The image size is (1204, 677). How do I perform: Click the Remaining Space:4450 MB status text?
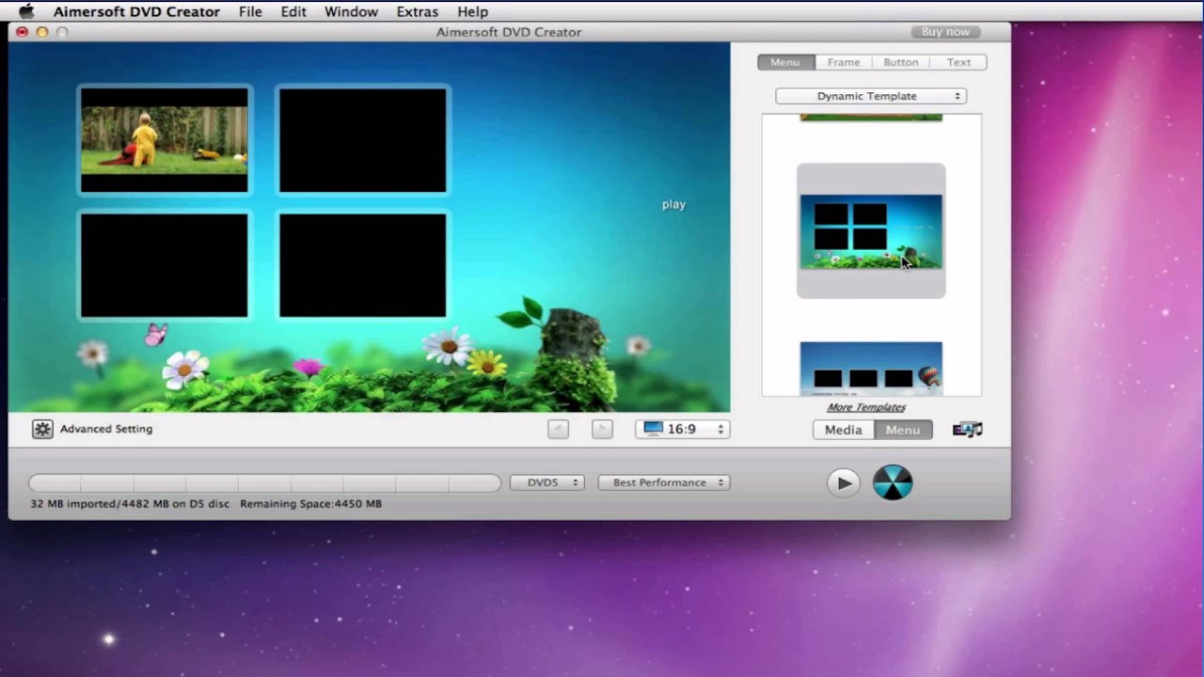310,504
